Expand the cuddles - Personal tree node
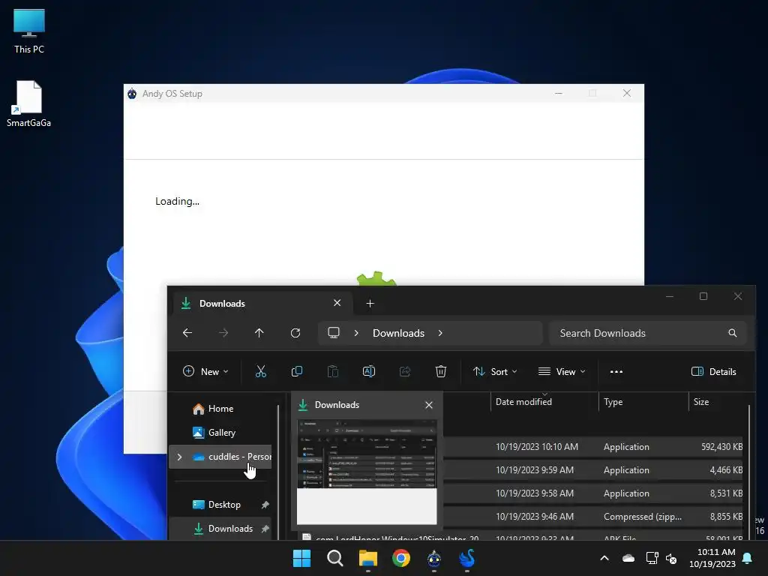768x576 pixels. tap(180, 457)
